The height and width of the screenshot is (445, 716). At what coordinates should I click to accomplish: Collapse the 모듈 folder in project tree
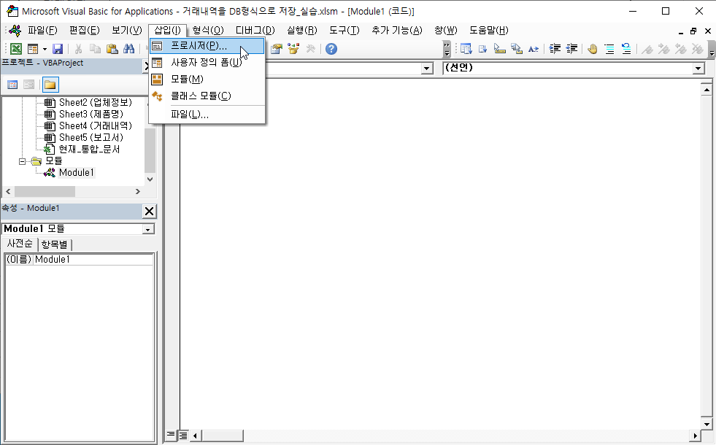(22, 161)
